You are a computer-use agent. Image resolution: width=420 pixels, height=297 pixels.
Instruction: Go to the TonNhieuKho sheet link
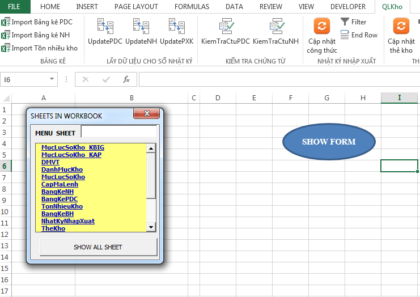tap(62, 206)
